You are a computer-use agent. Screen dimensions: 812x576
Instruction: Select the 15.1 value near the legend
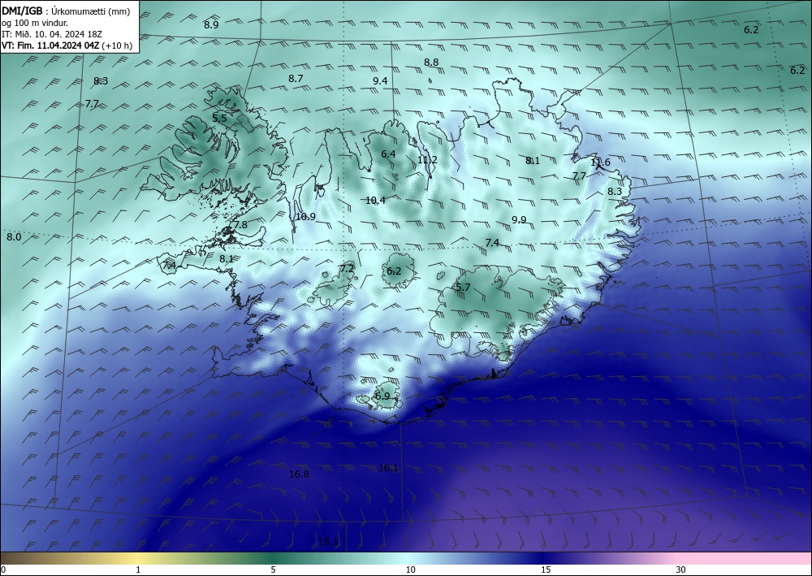point(328,542)
